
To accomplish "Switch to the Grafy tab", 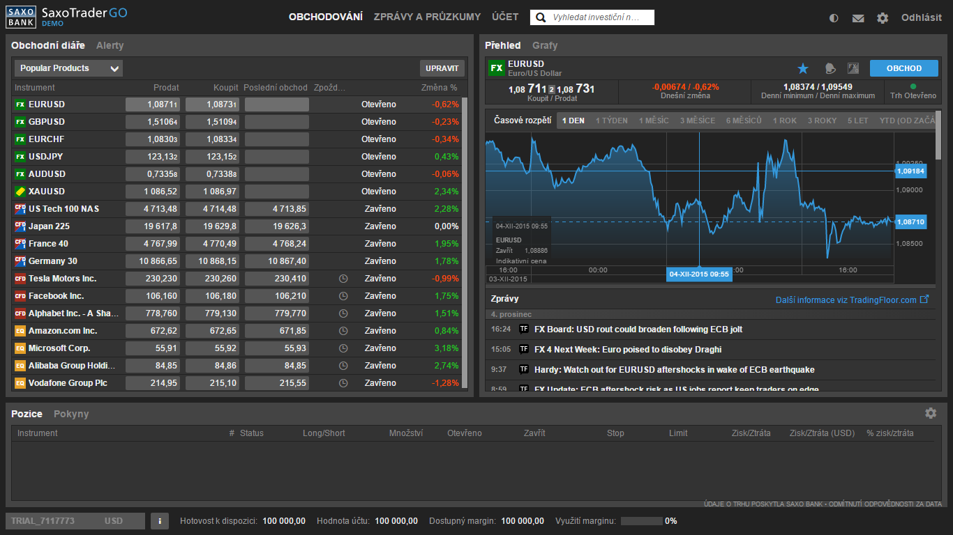I will [545, 45].
